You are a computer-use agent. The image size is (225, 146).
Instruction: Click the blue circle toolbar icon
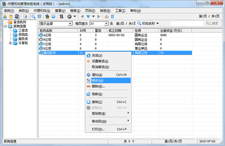tap(53, 17)
